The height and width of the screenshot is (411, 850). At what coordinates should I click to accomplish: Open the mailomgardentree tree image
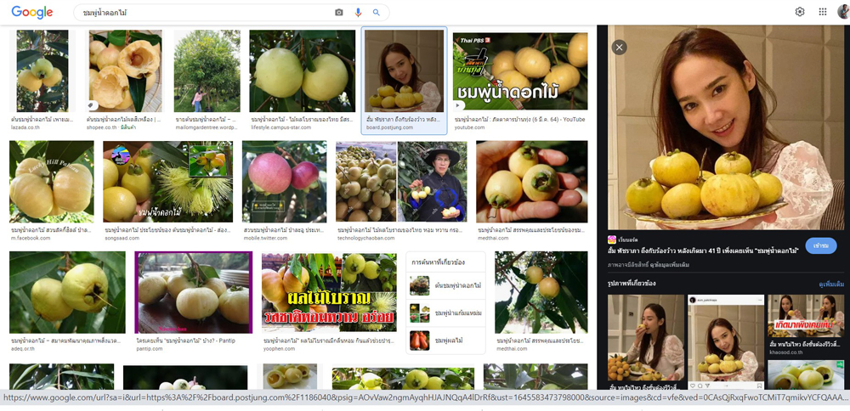point(207,71)
